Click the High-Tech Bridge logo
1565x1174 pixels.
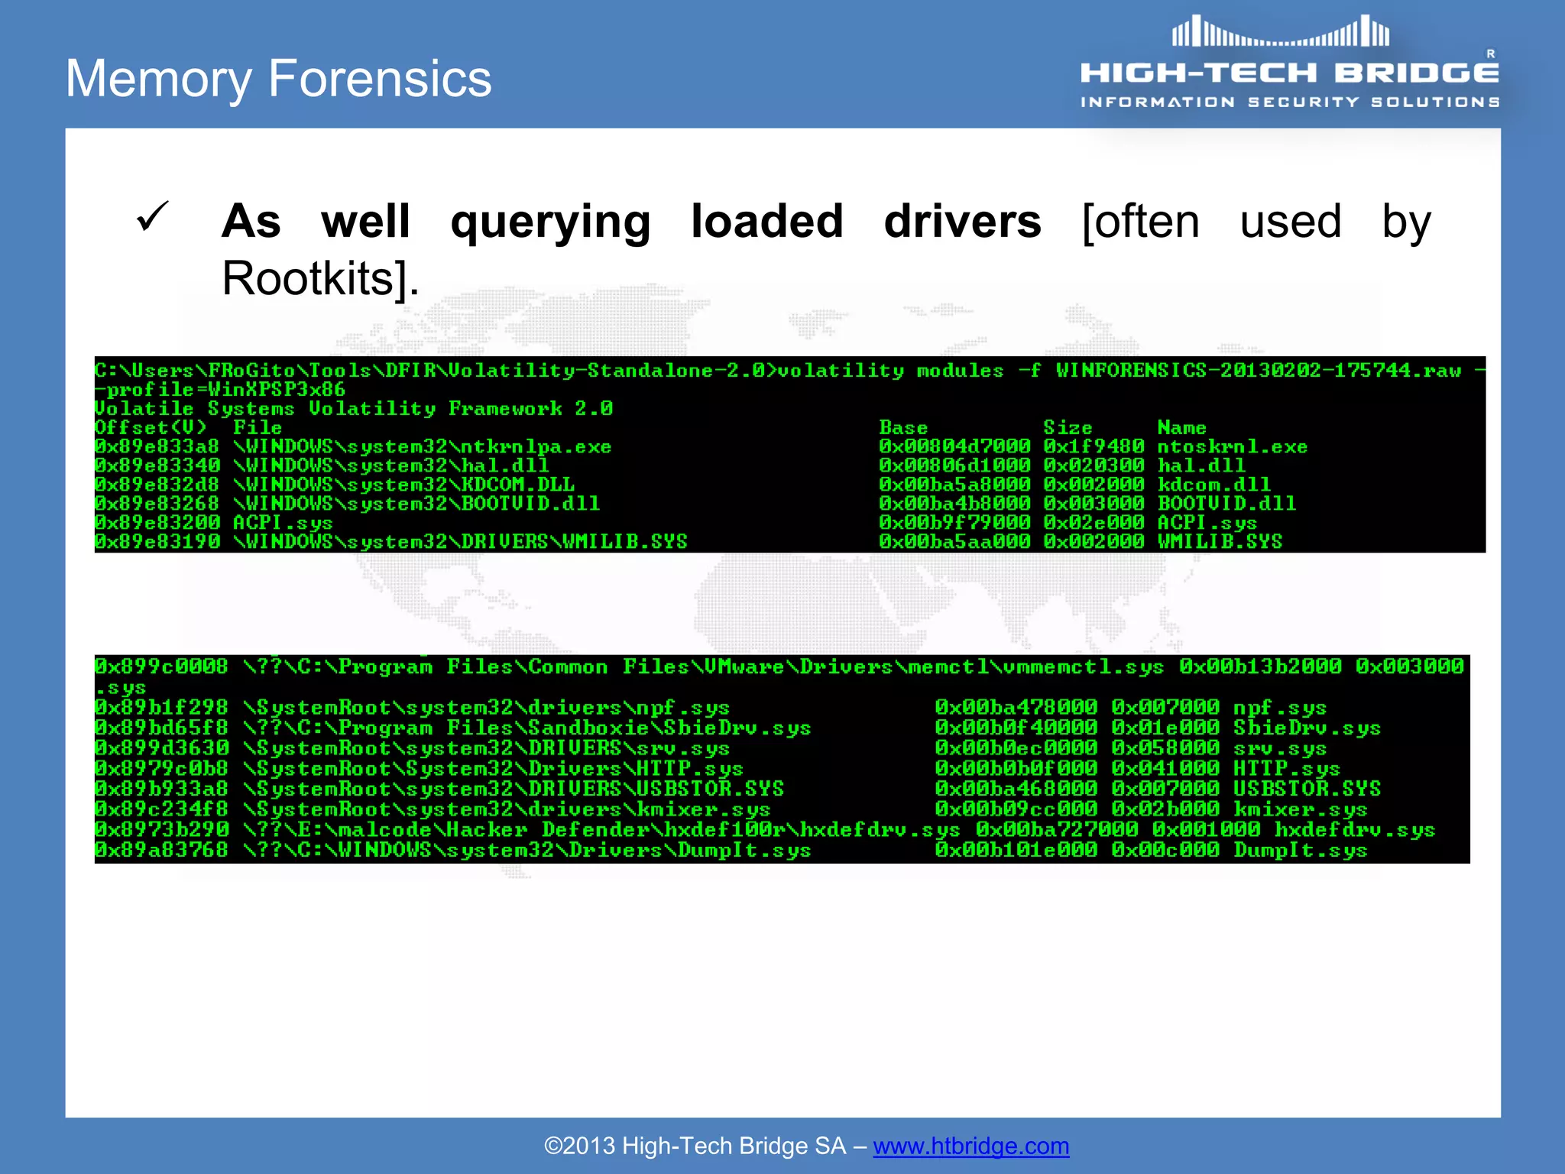1290,61
